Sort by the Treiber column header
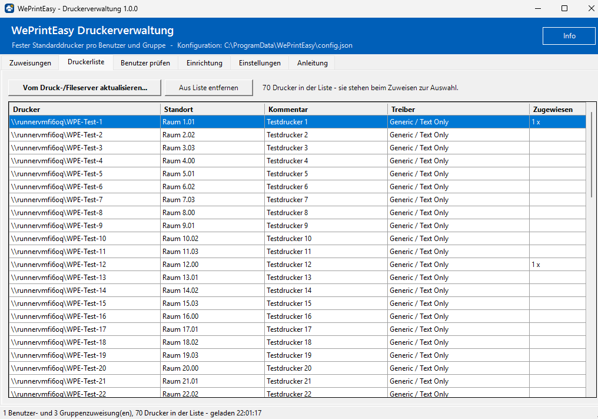Screen dimensions: 598x419 [459, 109]
